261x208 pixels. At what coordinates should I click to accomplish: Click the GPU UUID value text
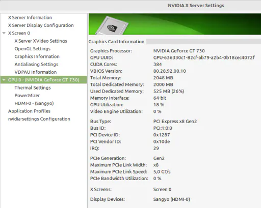204,57
